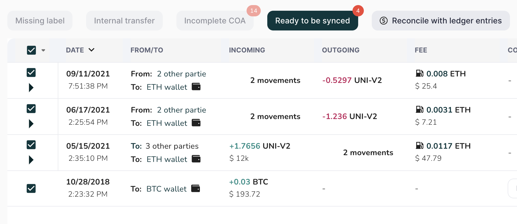Click 2 movements in 06/17/2021 row

point(275,117)
